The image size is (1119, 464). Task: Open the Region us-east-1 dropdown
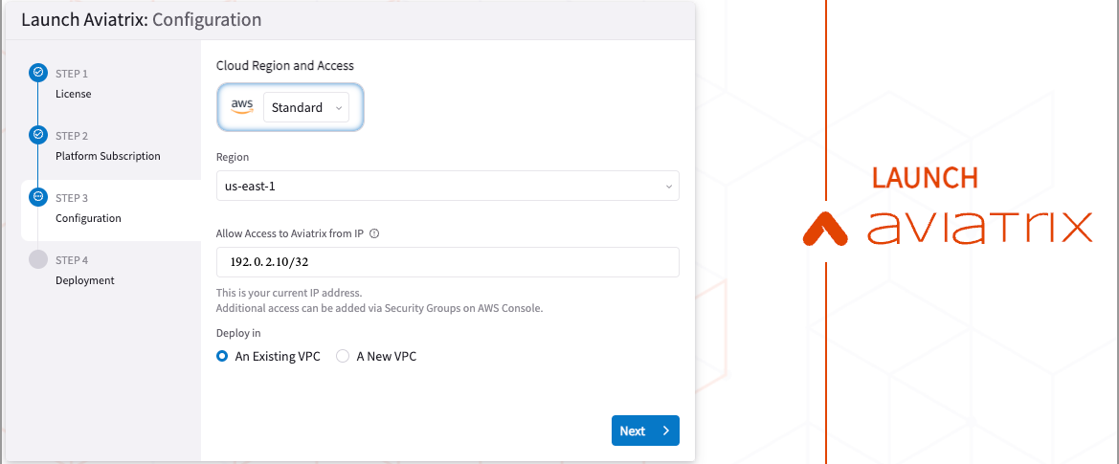pyautogui.click(x=447, y=186)
